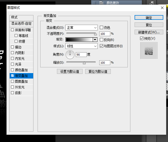168x142 pixels.
Task: Click the 新建样式(W)... button
Action: pyautogui.click(x=149, y=32)
